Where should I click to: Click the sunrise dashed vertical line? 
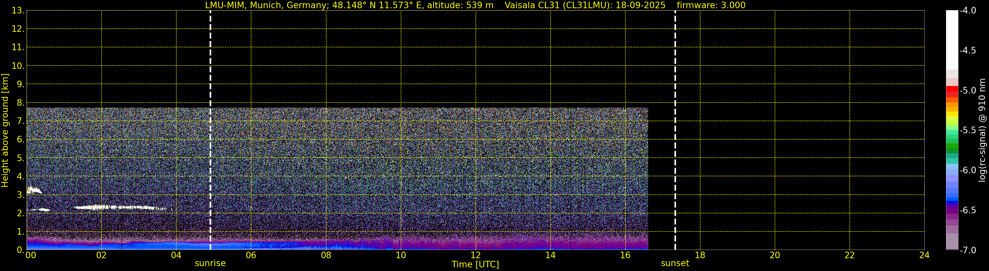pos(210,130)
